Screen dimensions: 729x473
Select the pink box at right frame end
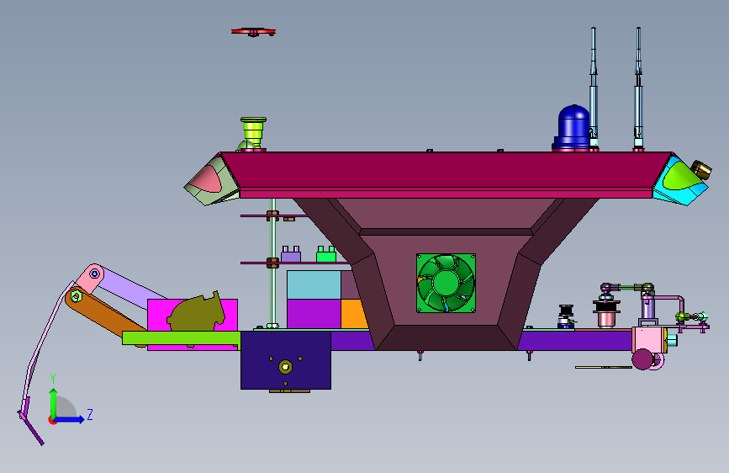pos(649,340)
